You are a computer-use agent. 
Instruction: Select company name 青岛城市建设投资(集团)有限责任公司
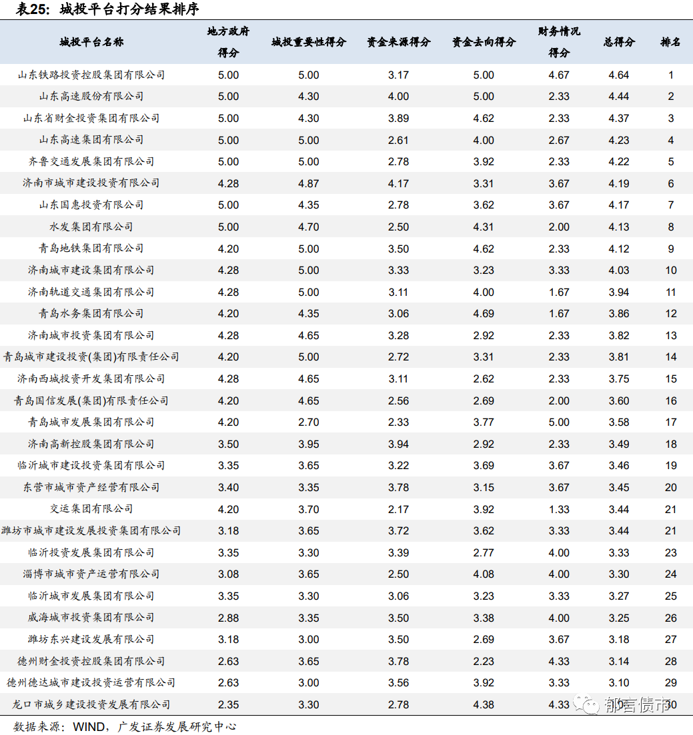click(91, 357)
